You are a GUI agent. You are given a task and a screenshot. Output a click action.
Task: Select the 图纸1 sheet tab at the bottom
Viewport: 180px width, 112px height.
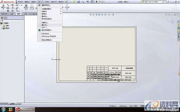click(12, 104)
